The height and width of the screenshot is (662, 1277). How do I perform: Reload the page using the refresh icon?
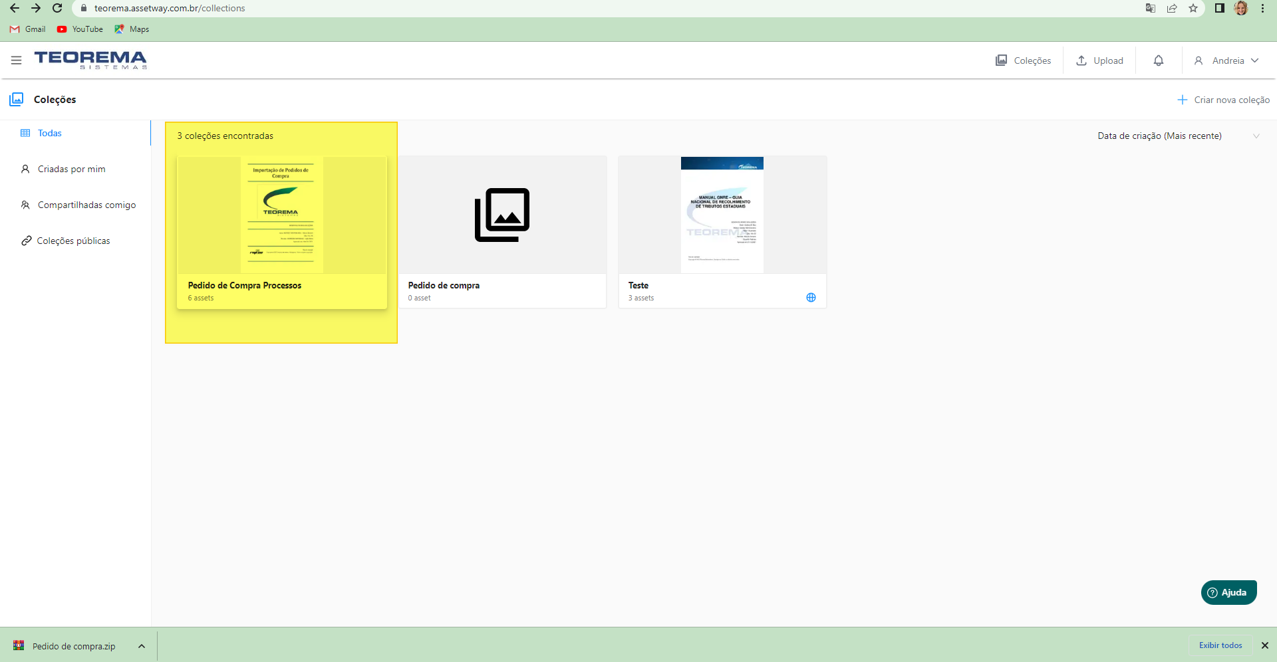click(x=58, y=8)
